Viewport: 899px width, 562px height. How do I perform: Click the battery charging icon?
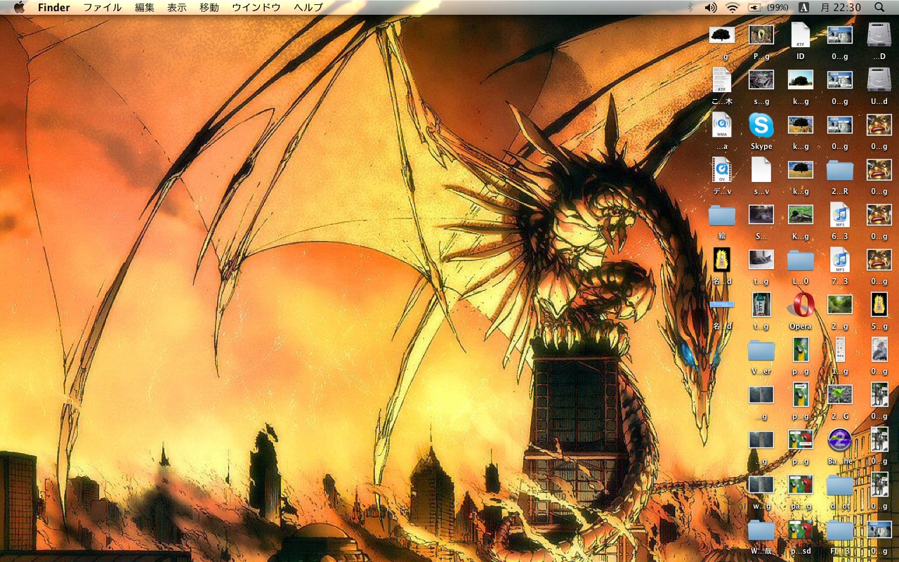755,7
